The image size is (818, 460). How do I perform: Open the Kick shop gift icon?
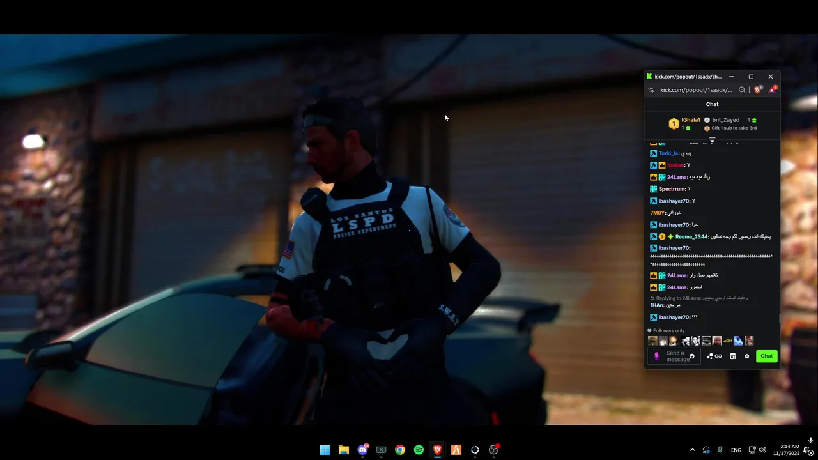point(733,356)
